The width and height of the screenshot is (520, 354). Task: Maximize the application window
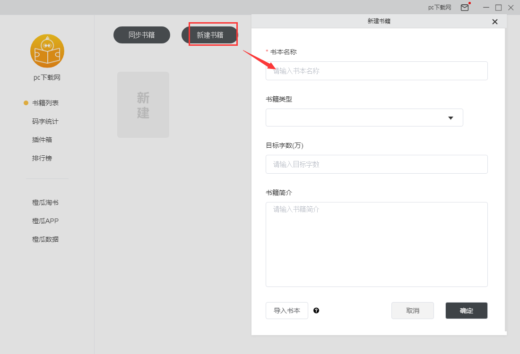tap(498, 7)
